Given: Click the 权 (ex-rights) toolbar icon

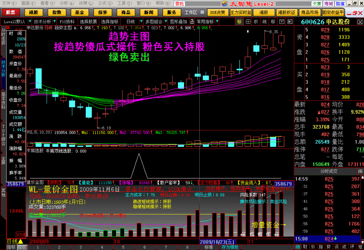Looking at the screenshot, I should 256,21.
